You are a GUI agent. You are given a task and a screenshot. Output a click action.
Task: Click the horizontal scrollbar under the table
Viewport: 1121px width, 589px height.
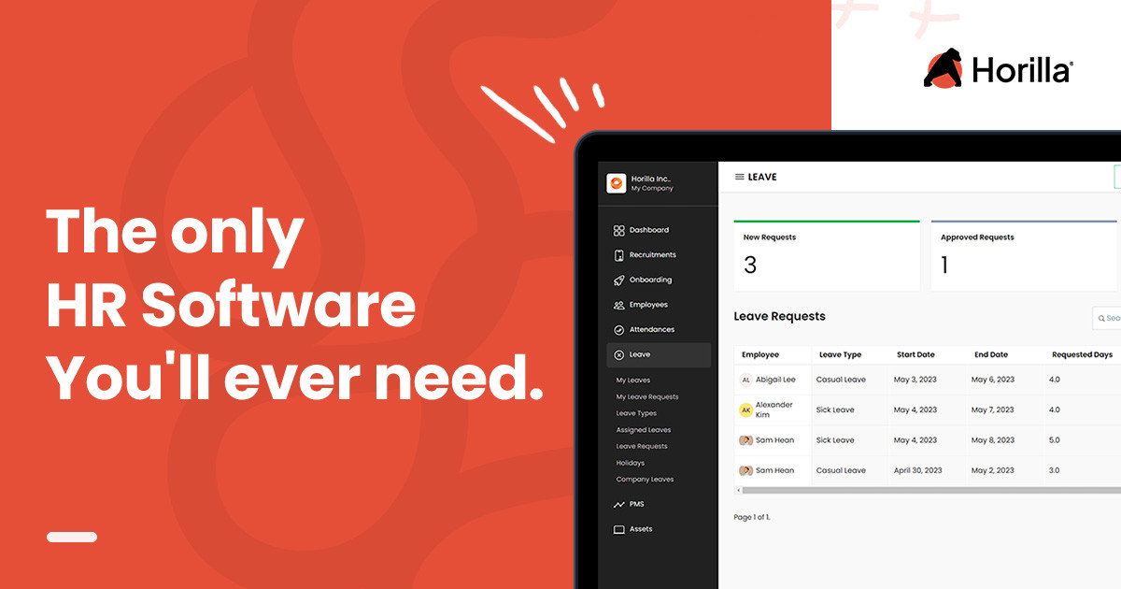click(x=925, y=490)
